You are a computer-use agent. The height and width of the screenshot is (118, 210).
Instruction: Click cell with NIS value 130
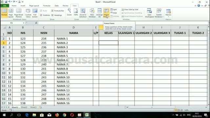[x=23, y=69]
